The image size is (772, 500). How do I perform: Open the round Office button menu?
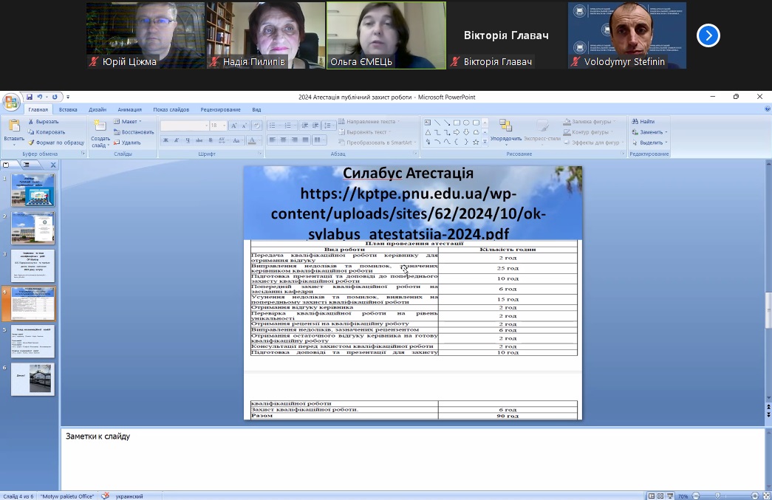click(x=11, y=103)
